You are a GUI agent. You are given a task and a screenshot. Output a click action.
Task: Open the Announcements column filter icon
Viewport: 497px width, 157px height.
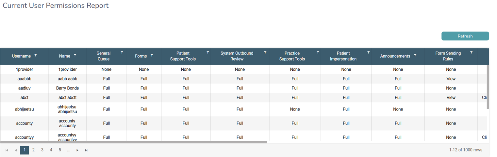pos(415,56)
